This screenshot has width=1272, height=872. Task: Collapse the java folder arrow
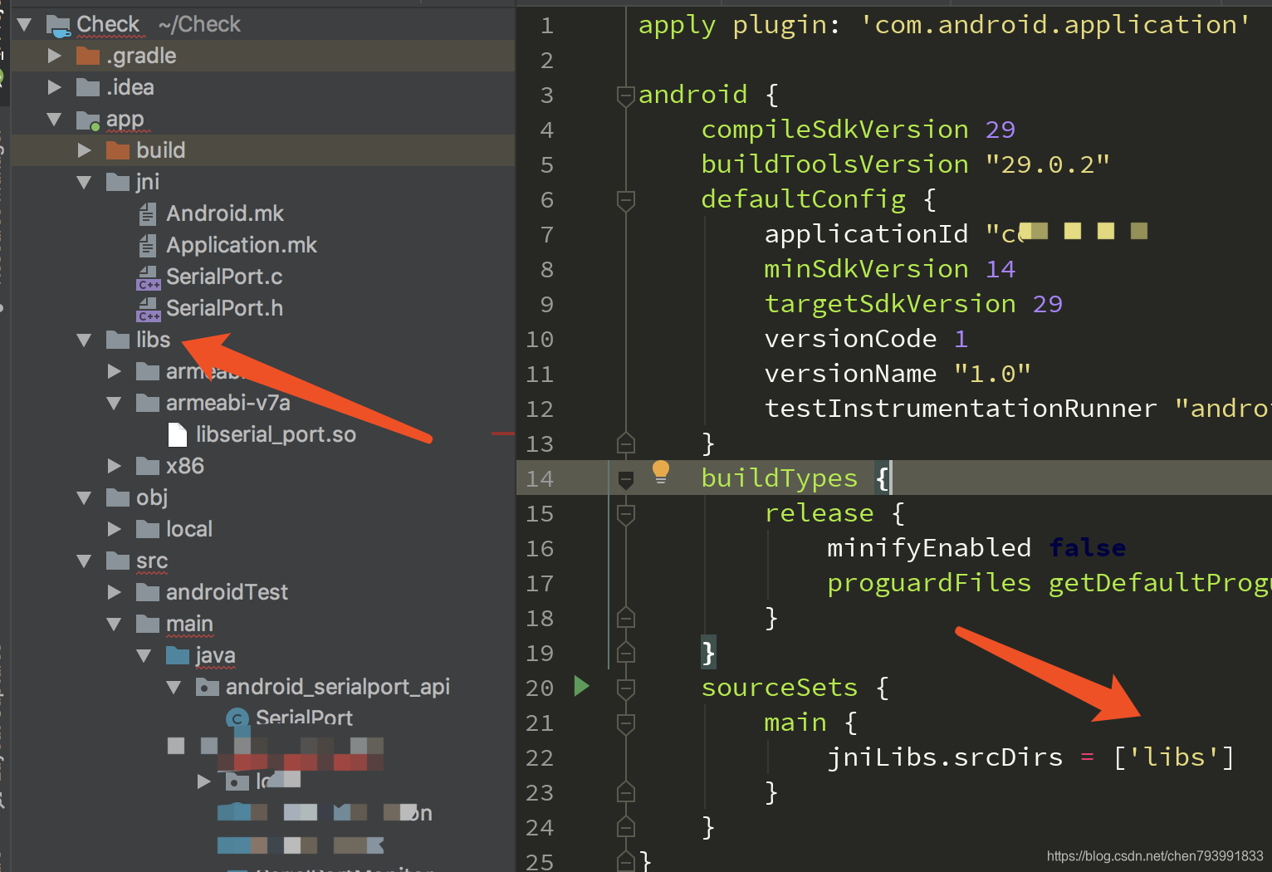(x=144, y=656)
